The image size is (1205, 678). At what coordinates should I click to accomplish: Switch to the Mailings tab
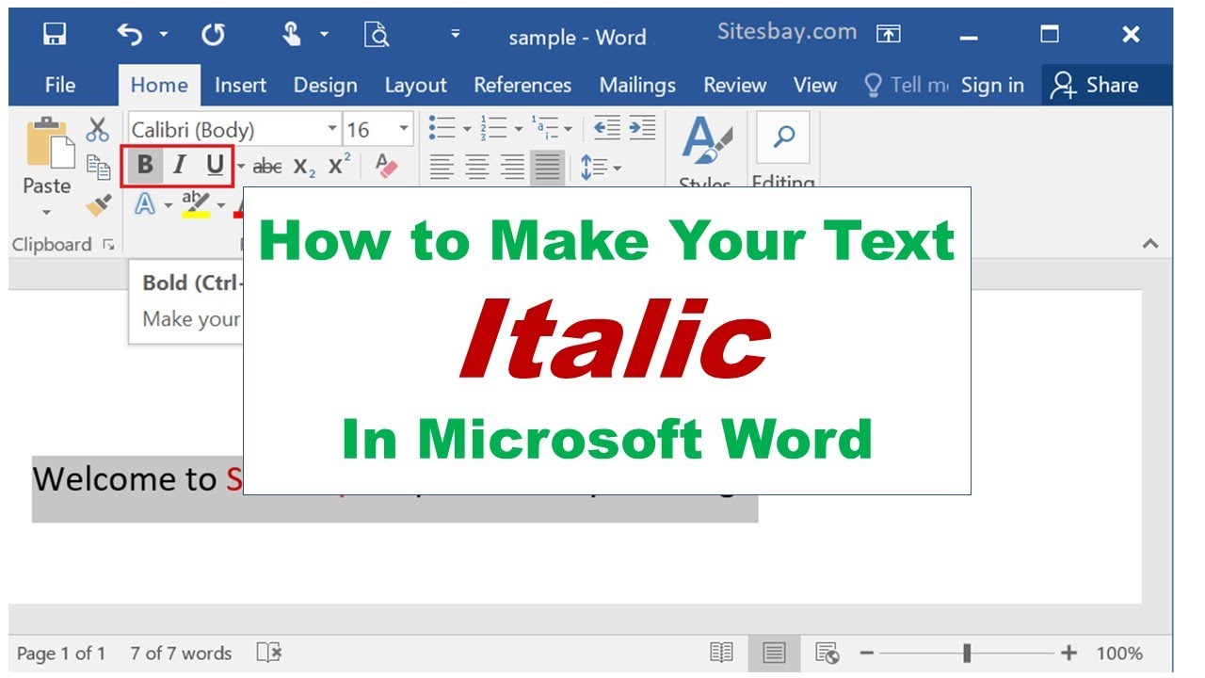tap(637, 85)
